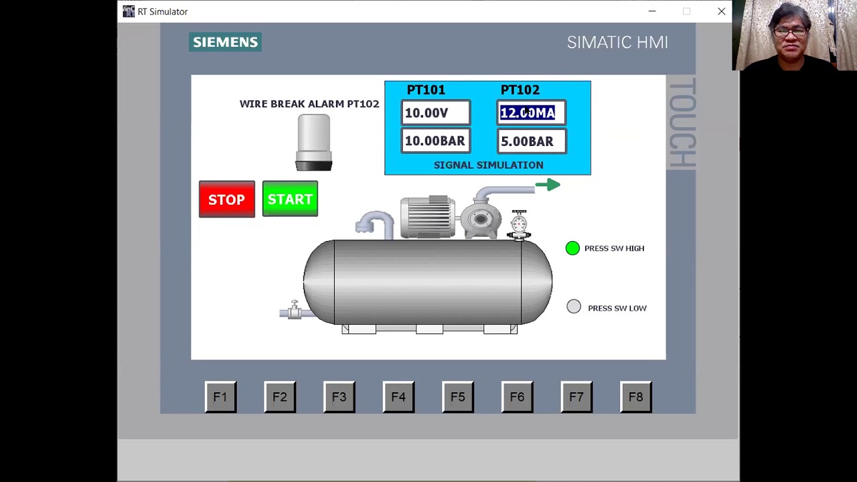Select the PT102 current field 12.00MA
Viewport: 857px width, 482px height.
[x=532, y=112]
